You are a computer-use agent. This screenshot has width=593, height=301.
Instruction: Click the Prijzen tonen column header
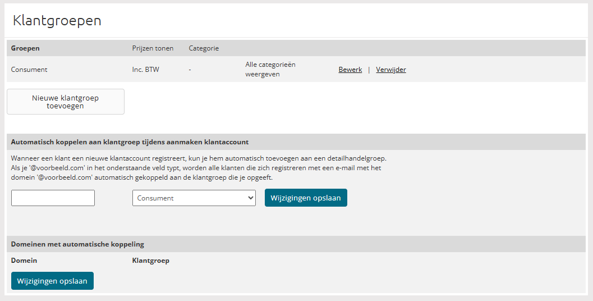click(153, 48)
